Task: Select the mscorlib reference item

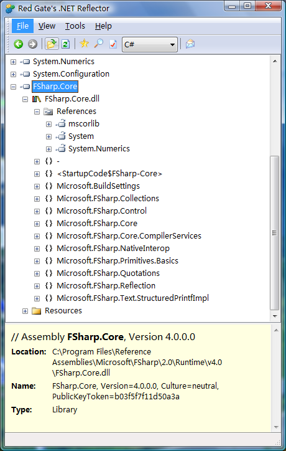Action: tap(83, 124)
